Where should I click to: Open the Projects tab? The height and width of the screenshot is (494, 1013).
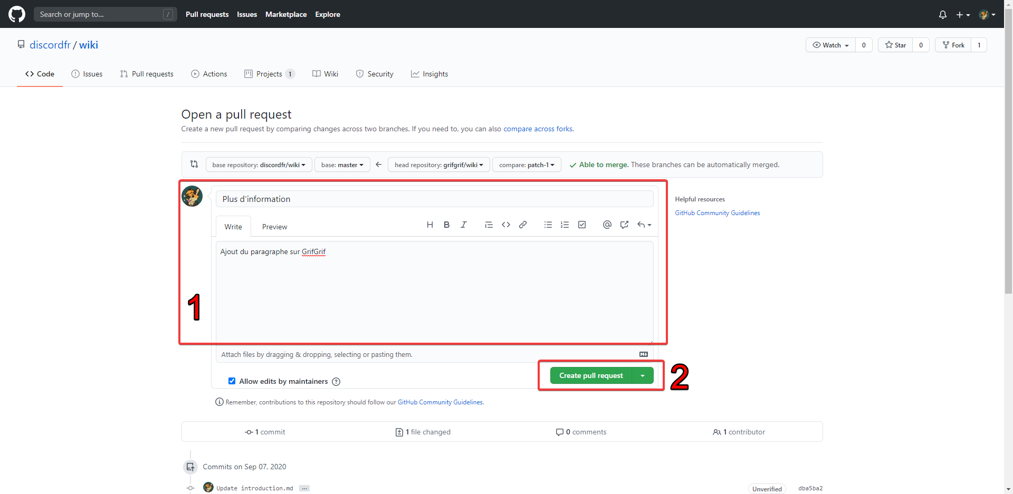[269, 74]
